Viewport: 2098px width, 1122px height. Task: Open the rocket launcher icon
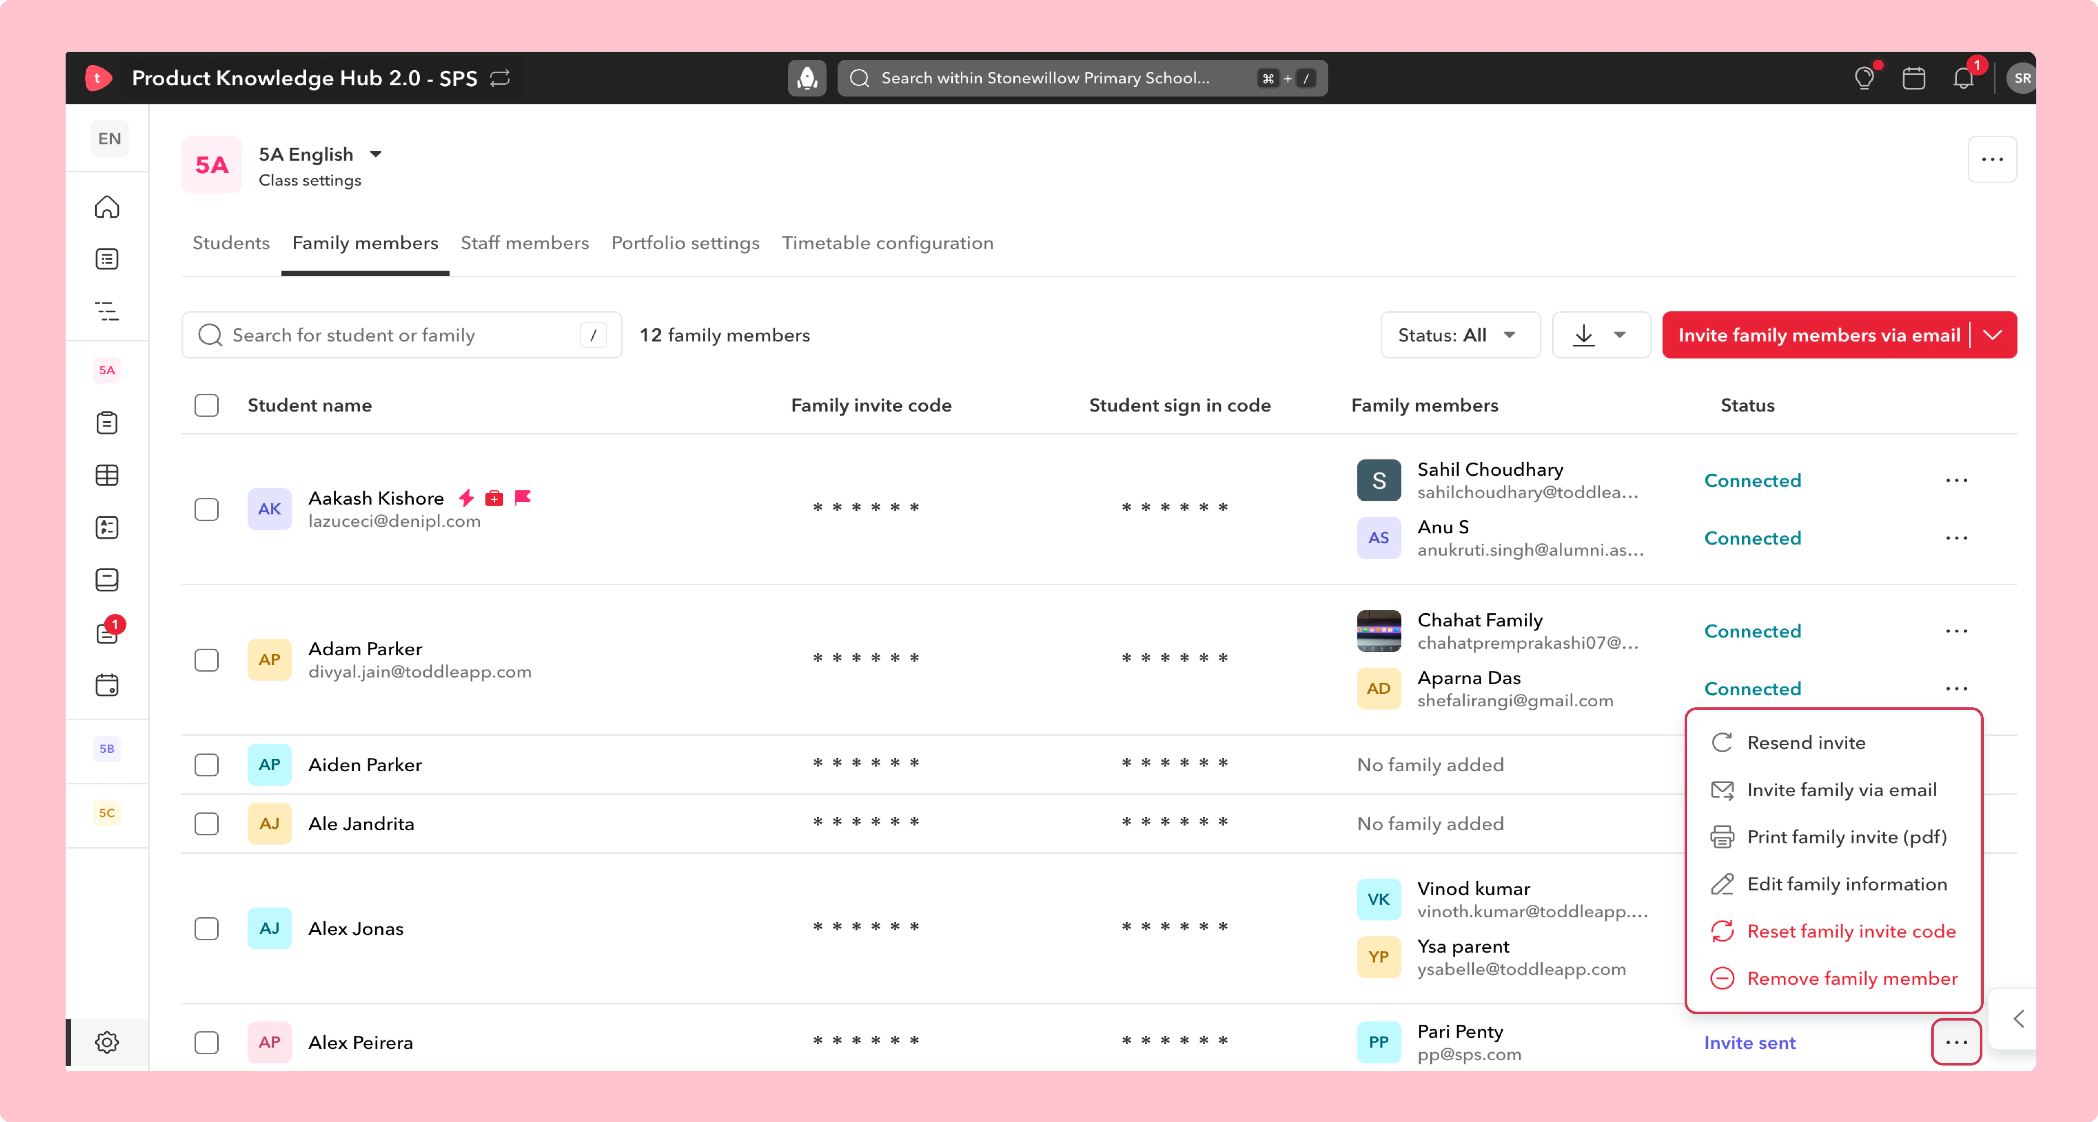pyautogui.click(x=806, y=78)
